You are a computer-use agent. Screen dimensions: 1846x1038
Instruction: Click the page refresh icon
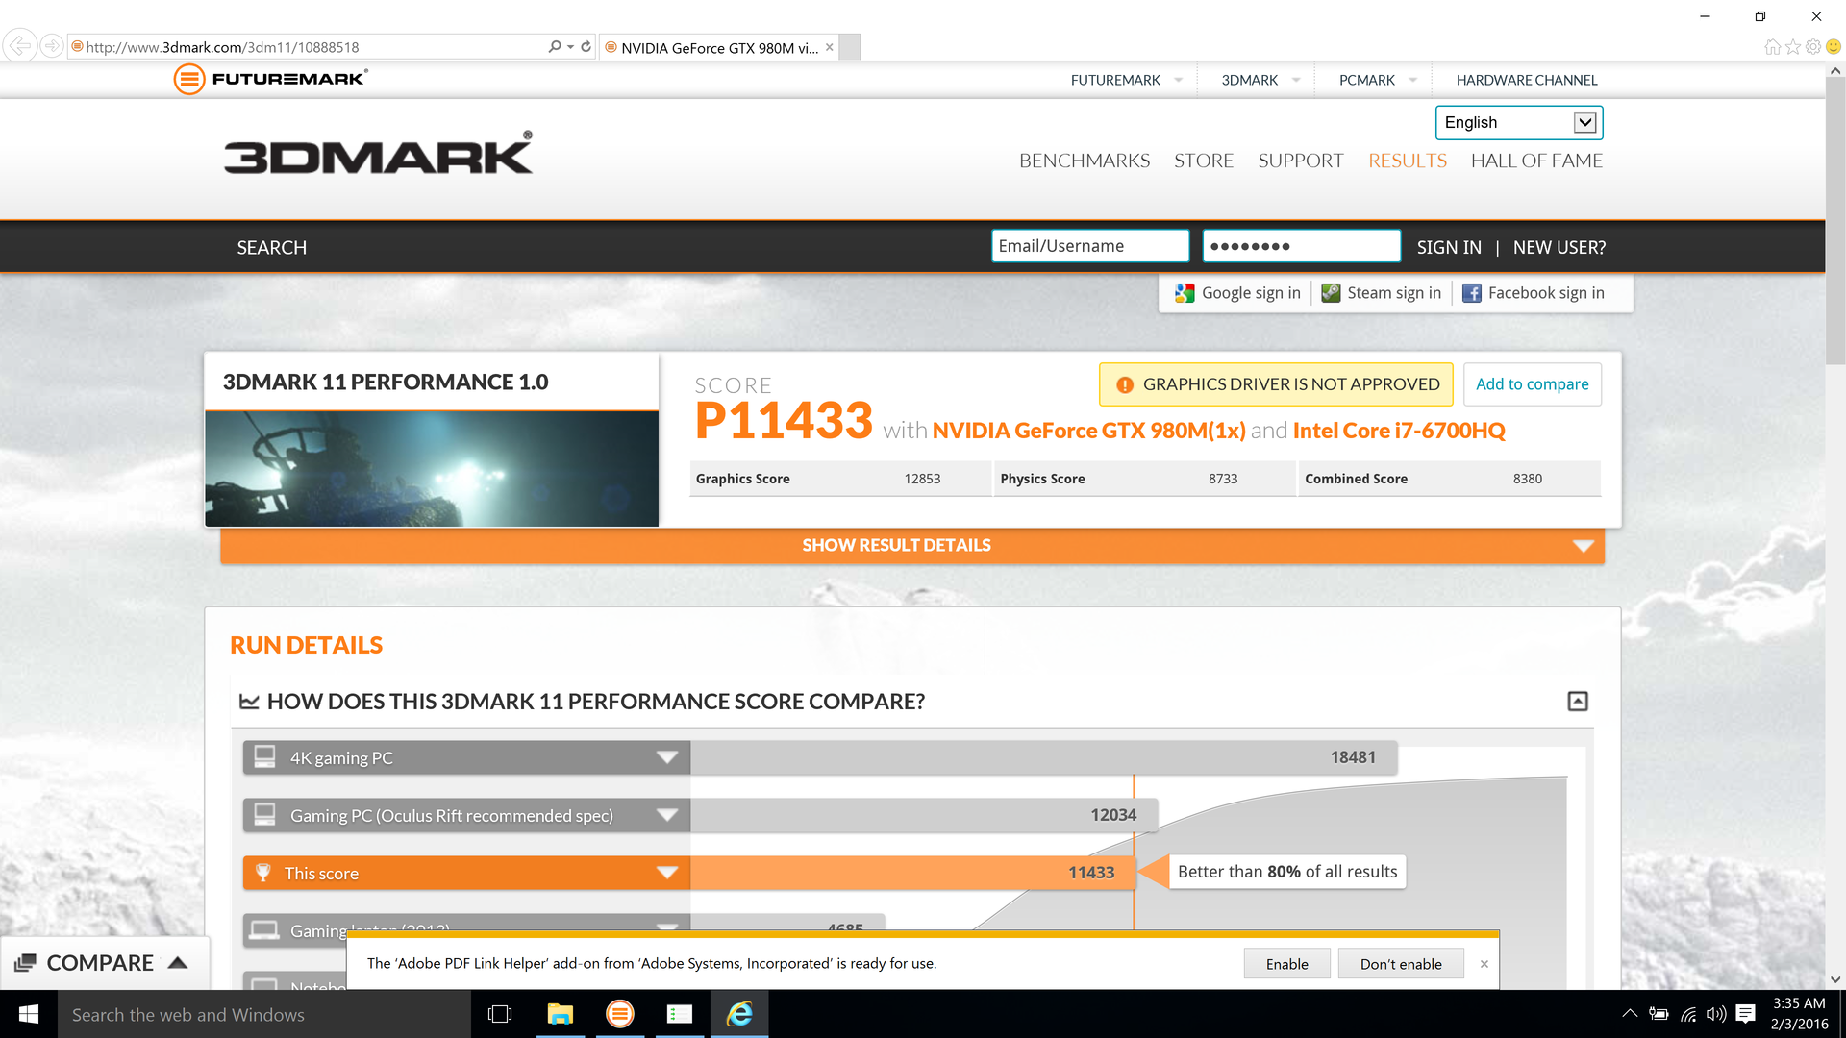(586, 46)
